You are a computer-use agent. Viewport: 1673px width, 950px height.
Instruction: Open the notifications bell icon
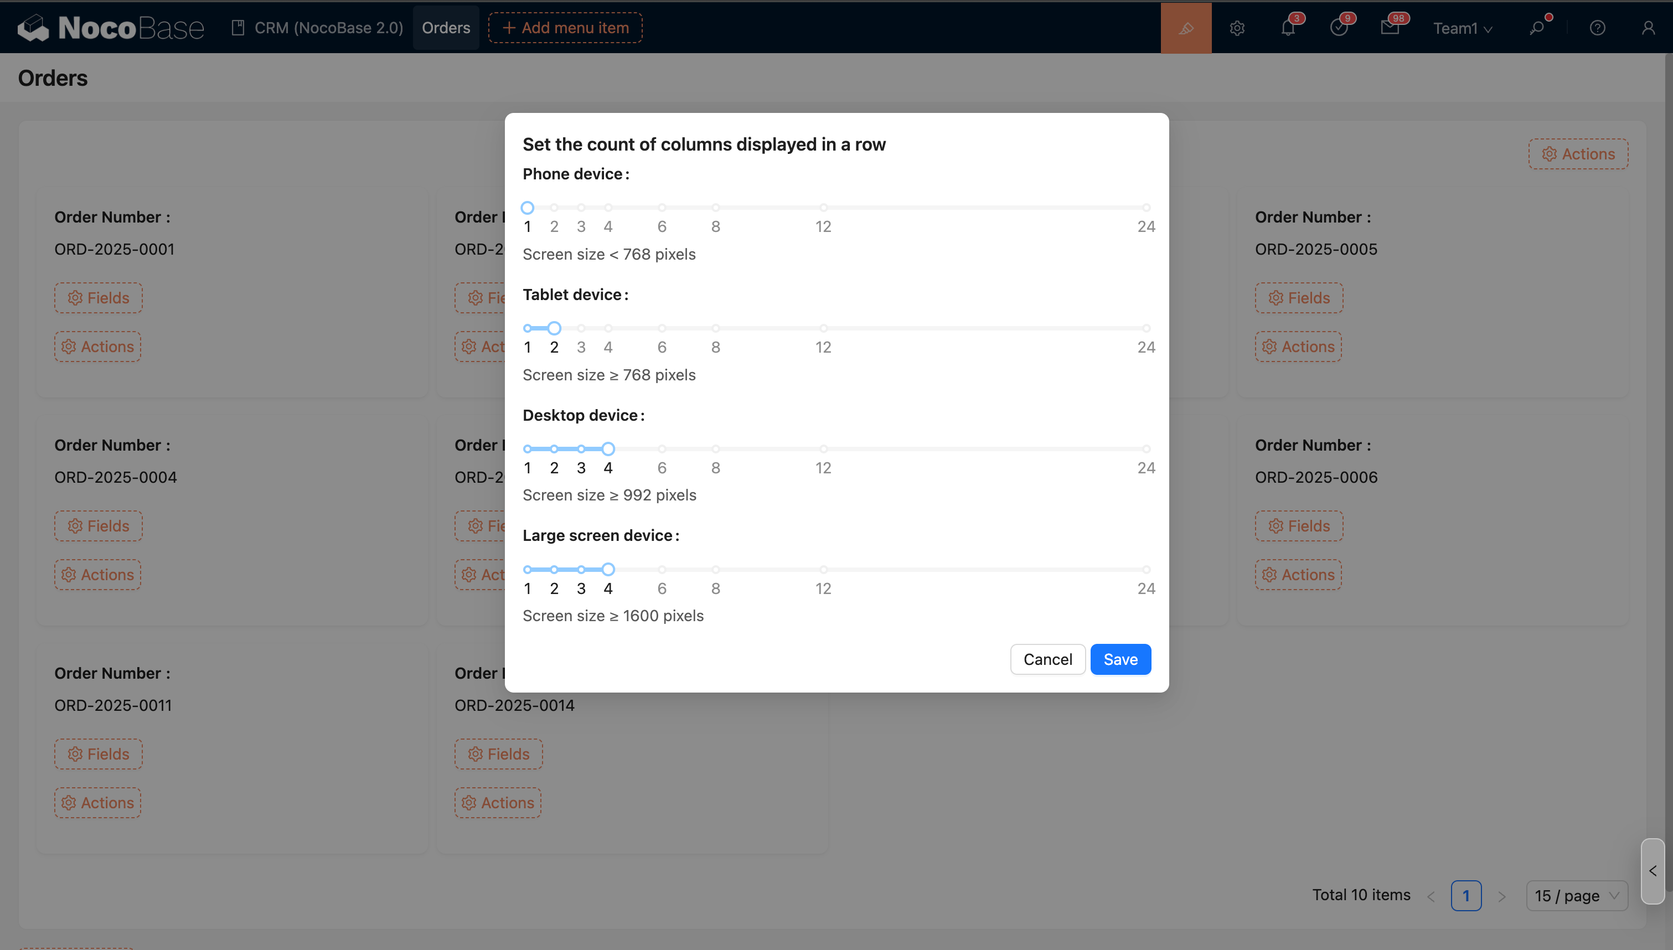[1288, 28]
